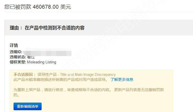
Task: Click the 不合适原因 label
Action: pos(25,75)
